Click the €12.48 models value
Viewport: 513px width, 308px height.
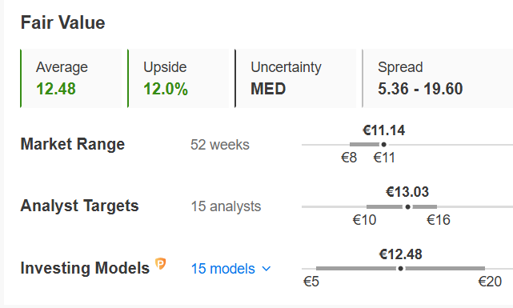400,254
